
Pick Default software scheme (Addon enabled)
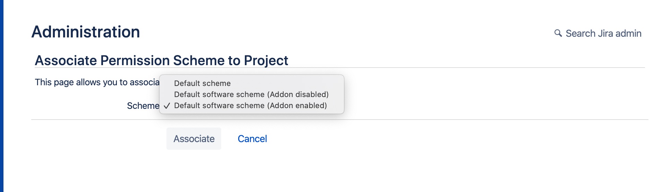[250, 105]
